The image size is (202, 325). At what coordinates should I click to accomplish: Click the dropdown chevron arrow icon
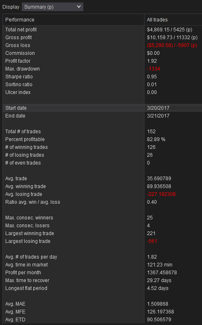click(78, 7)
